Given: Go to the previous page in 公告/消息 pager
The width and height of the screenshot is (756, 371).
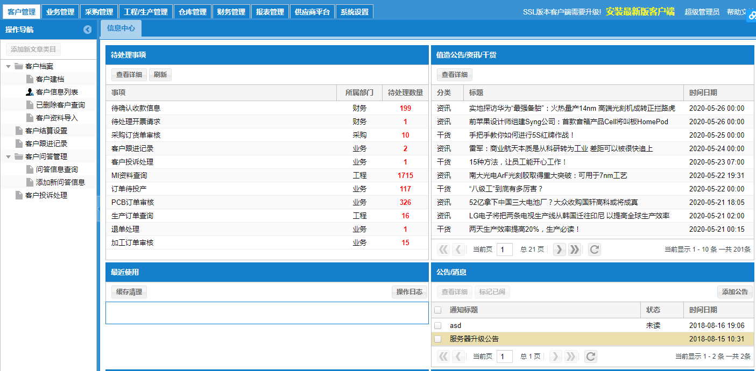Looking at the screenshot, I should pos(458,356).
